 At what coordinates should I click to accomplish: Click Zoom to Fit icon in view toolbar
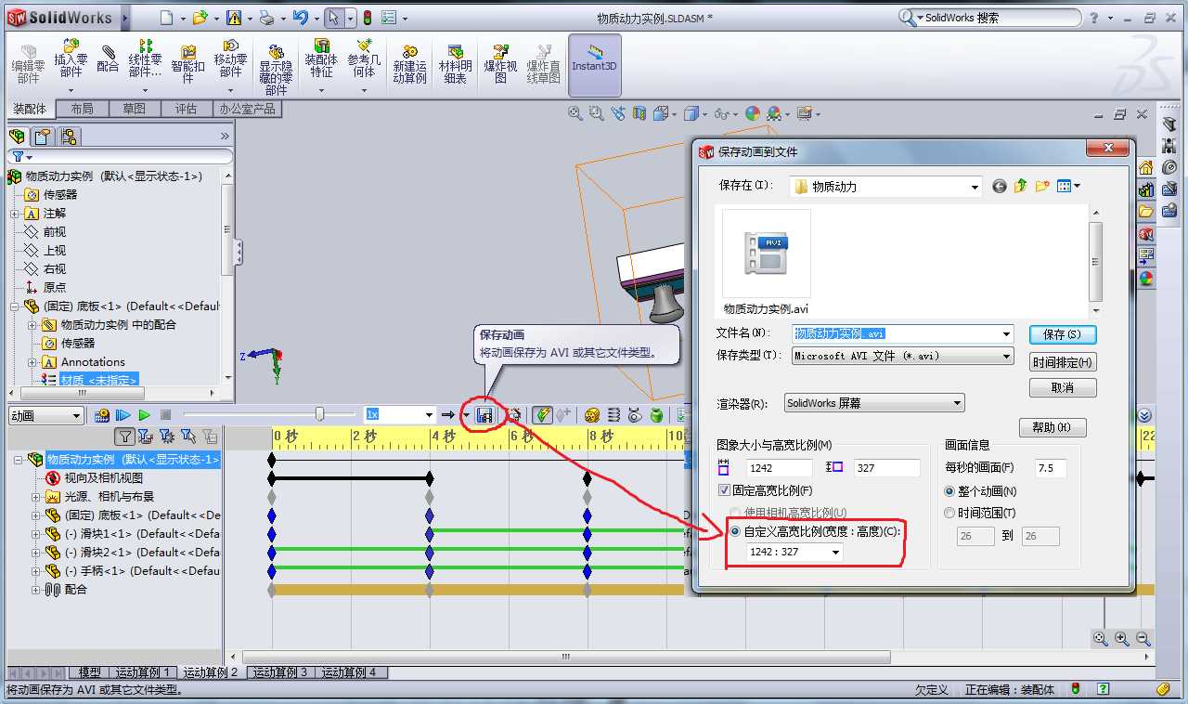pos(575,113)
